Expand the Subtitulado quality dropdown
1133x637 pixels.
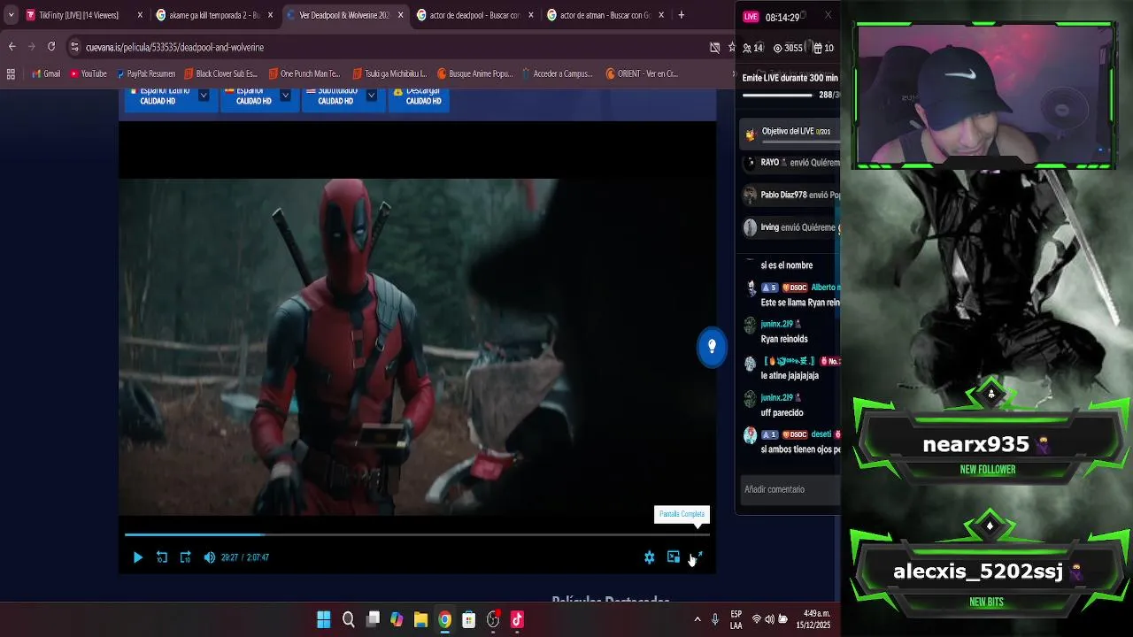point(371,96)
